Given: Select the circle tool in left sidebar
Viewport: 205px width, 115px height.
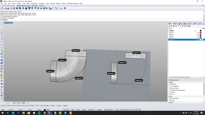Looking at the screenshot, I should 2,36.
